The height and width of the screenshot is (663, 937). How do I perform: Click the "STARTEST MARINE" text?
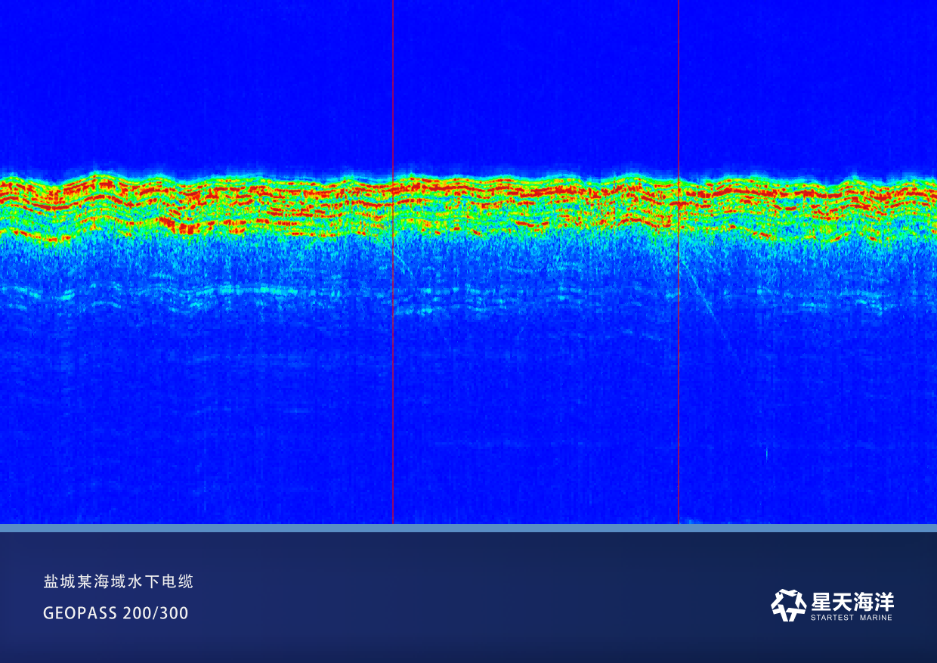tap(852, 618)
